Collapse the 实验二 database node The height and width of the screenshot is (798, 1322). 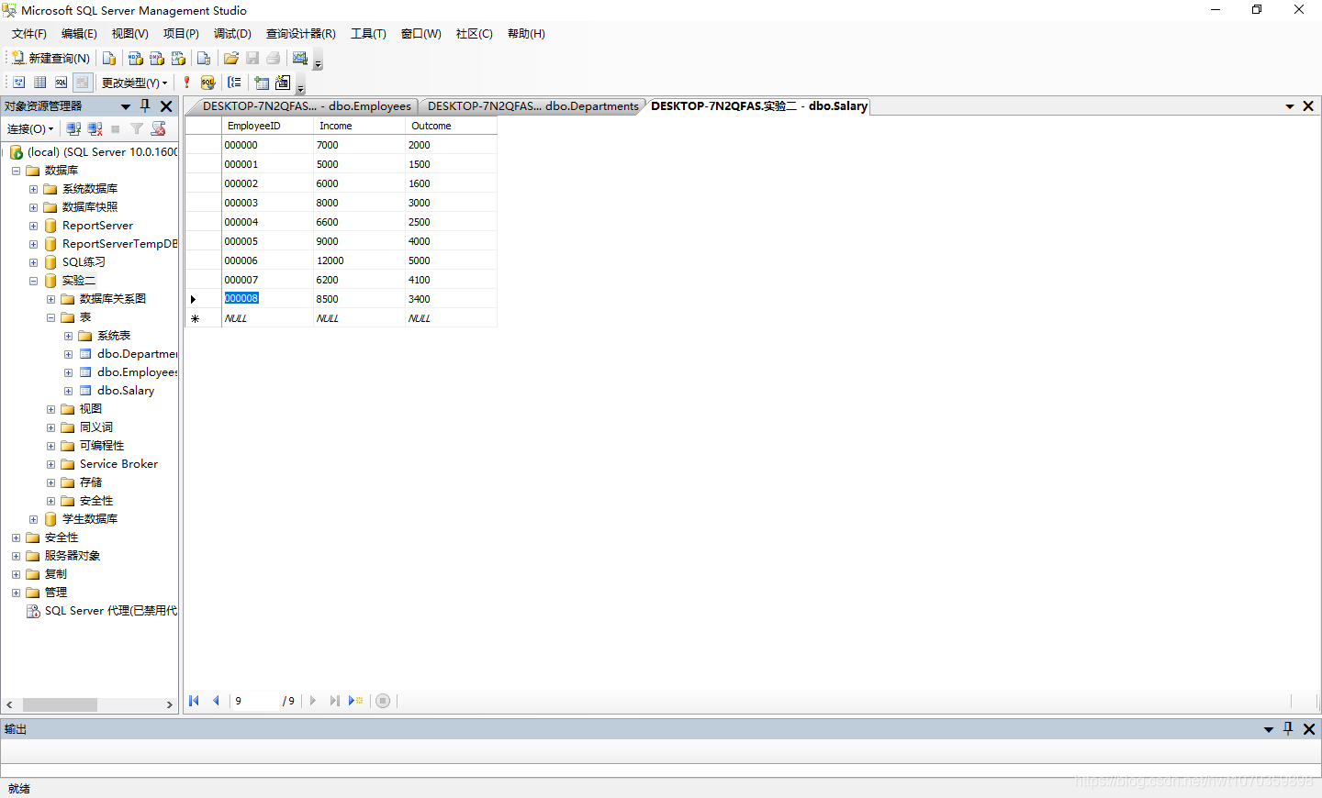click(x=33, y=281)
